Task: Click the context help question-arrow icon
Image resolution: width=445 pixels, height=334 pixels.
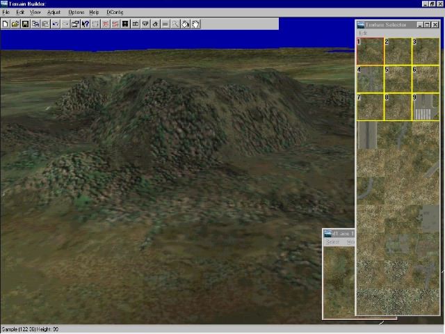Action: click(85, 24)
